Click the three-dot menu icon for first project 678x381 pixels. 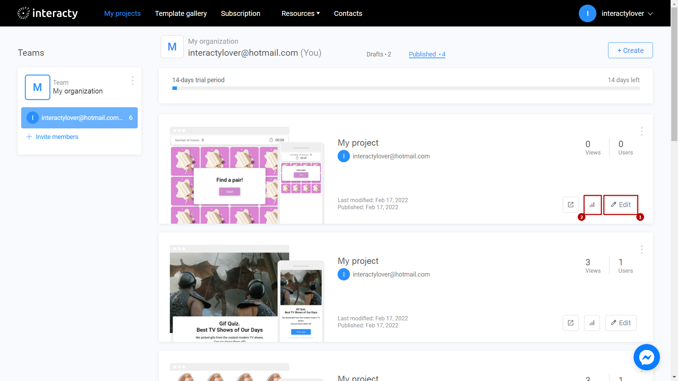pyautogui.click(x=642, y=131)
